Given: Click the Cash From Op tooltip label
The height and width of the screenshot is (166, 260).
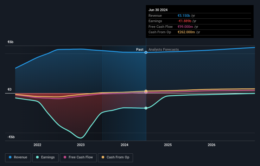Looking at the screenshot, I should coord(160,32).
